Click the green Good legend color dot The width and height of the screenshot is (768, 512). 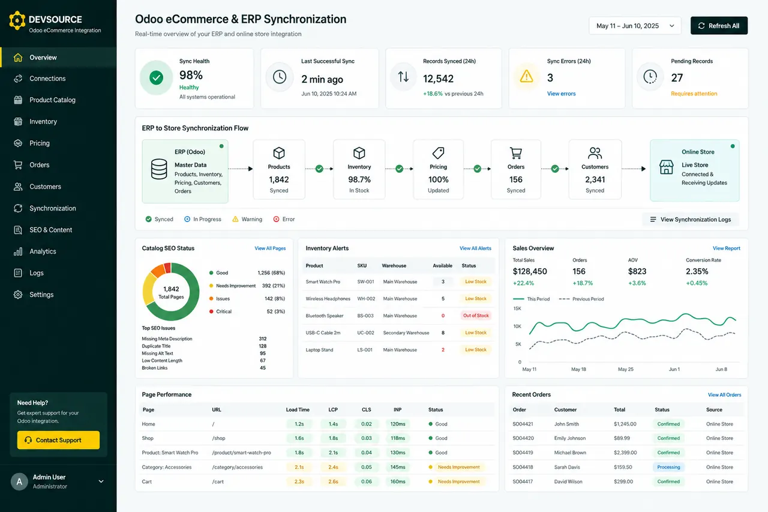coord(211,273)
